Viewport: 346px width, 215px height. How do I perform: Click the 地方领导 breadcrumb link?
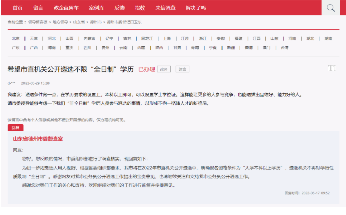click(60, 22)
